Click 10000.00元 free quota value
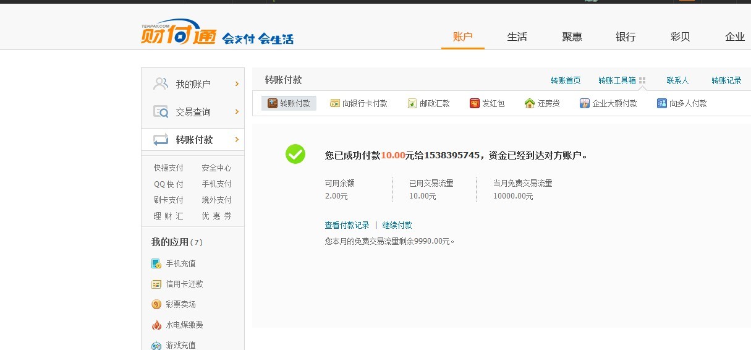751x350 pixels. pyautogui.click(x=513, y=196)
